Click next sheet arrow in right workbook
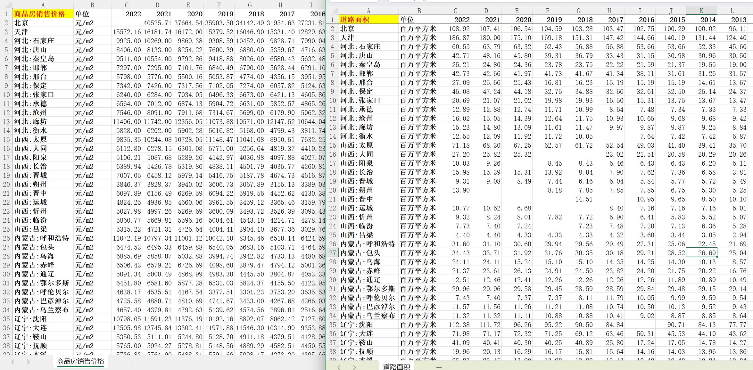This screenshot has height=370, width=753. (354, 367)
